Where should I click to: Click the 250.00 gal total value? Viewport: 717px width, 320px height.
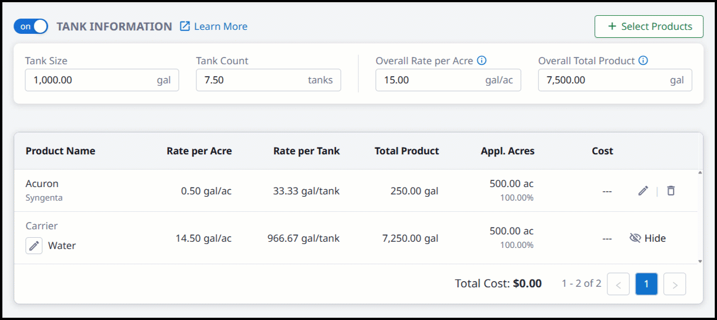click(x=414, y=191)
